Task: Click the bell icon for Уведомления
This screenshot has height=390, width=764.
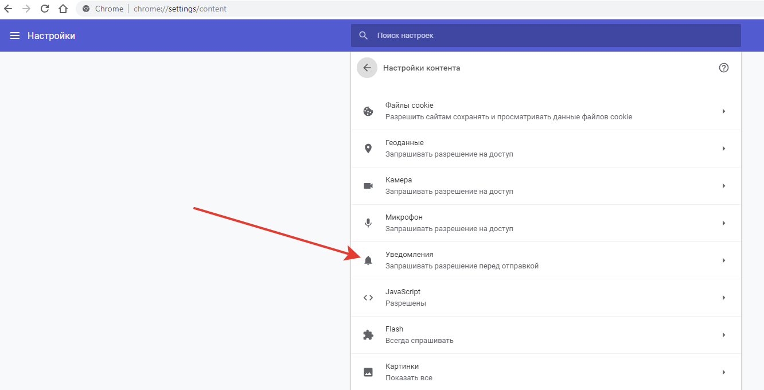Action: tap(368, 260)
